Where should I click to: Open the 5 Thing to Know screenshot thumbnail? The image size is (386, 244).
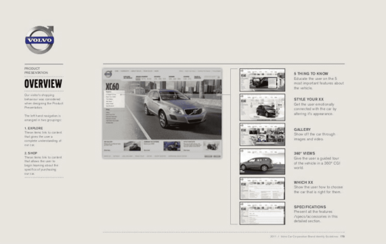(262, 80)
